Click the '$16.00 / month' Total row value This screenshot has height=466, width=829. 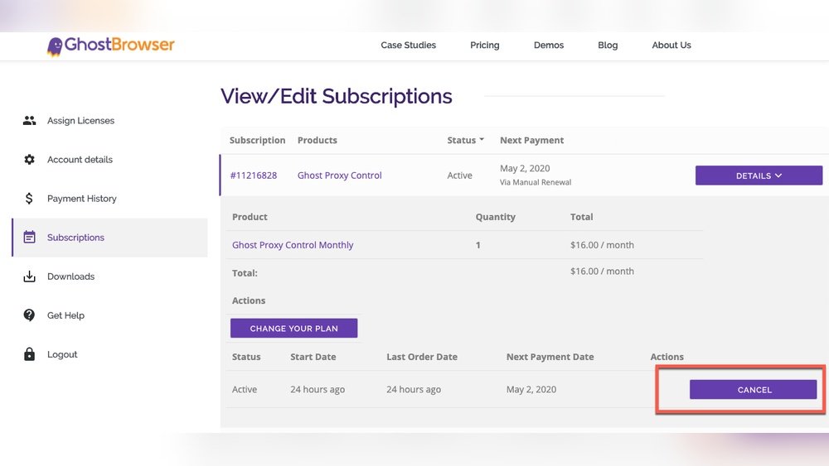click(x=602, y=271)
